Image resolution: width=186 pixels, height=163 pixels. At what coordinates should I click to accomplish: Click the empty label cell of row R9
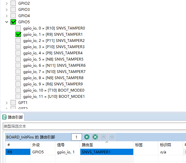tap(146, 152)
